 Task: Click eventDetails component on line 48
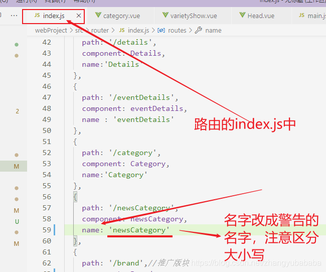156,108
